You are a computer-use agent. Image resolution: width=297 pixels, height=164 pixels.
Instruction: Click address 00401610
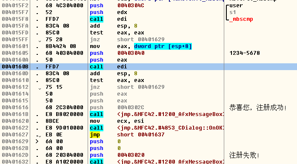coord(15,80)
